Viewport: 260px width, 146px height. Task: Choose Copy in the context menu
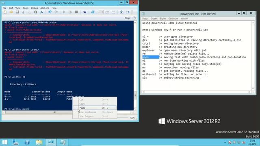[95, 104]
